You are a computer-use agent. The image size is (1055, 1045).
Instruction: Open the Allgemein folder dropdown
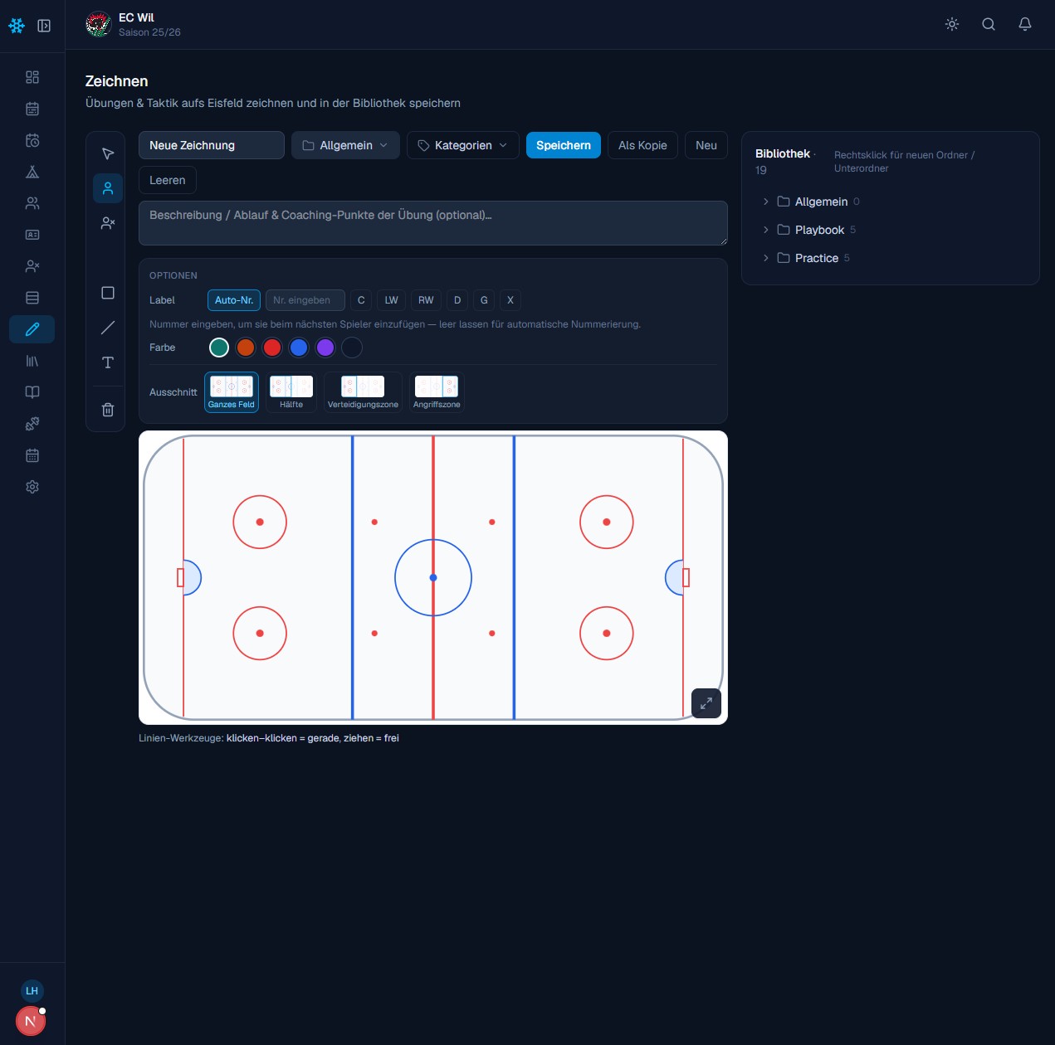(x=345, y=145)
